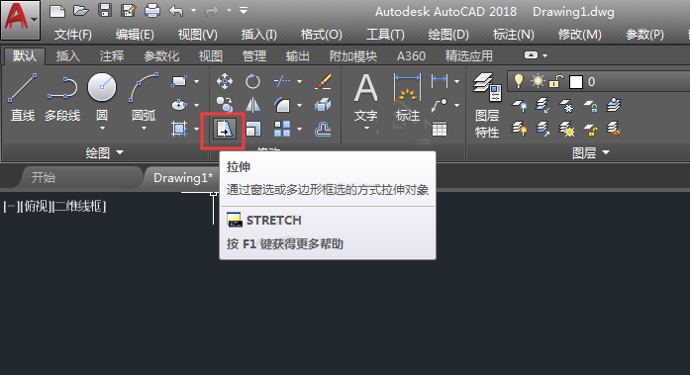Image resolution: width=690 pixels, height=375 pixels.
Task: Select the Move tool
Action: point(225,81)
